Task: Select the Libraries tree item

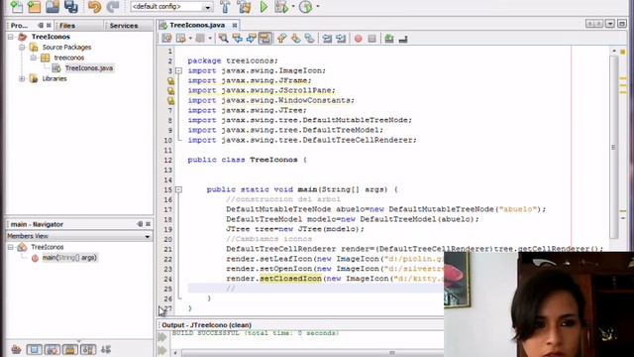Action: point(54,79)
